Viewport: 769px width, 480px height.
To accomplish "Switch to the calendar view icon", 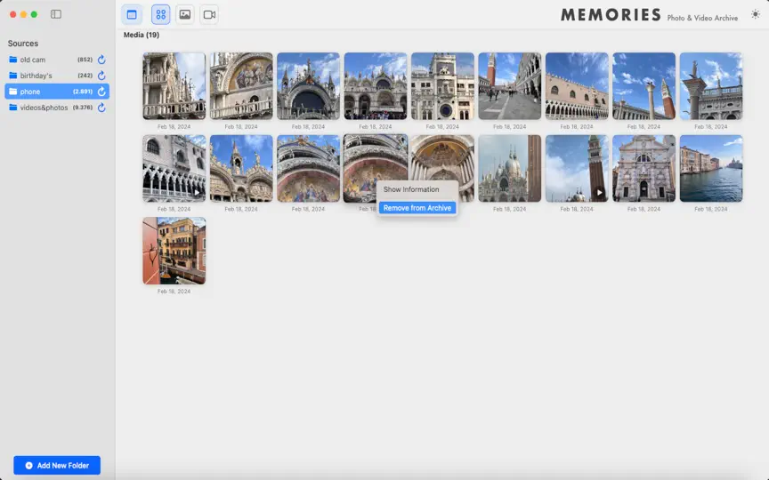I will pos(132,15).
